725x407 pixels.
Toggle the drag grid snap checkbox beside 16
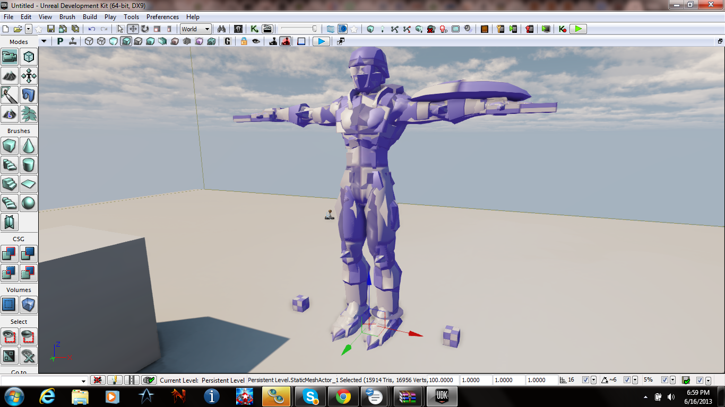586,380
